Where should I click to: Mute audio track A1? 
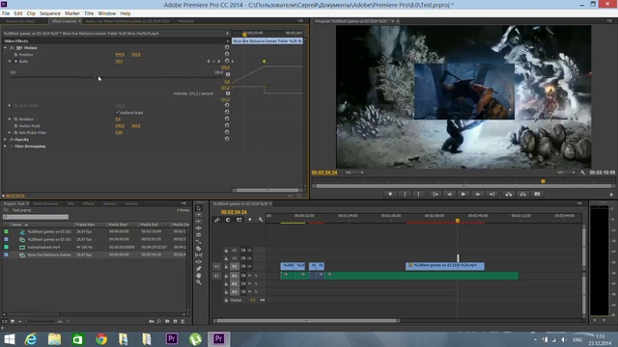[249, 276]
